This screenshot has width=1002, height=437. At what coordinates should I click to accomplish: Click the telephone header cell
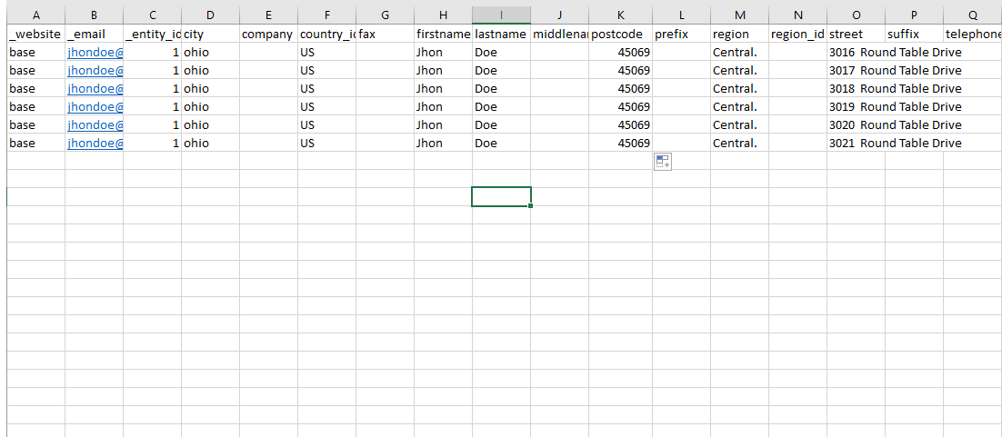973,34
